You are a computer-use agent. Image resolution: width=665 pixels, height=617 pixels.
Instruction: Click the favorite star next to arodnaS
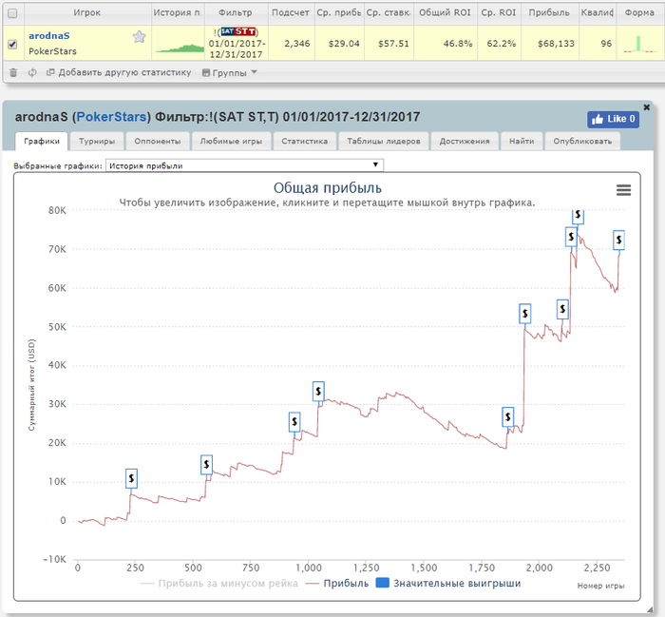pos(139,37)
